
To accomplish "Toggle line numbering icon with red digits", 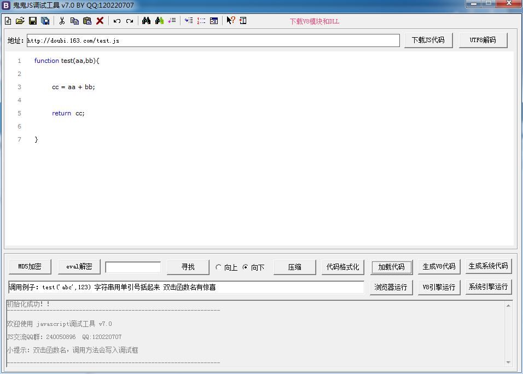I will pyautogui.click(x=201, y=21).
